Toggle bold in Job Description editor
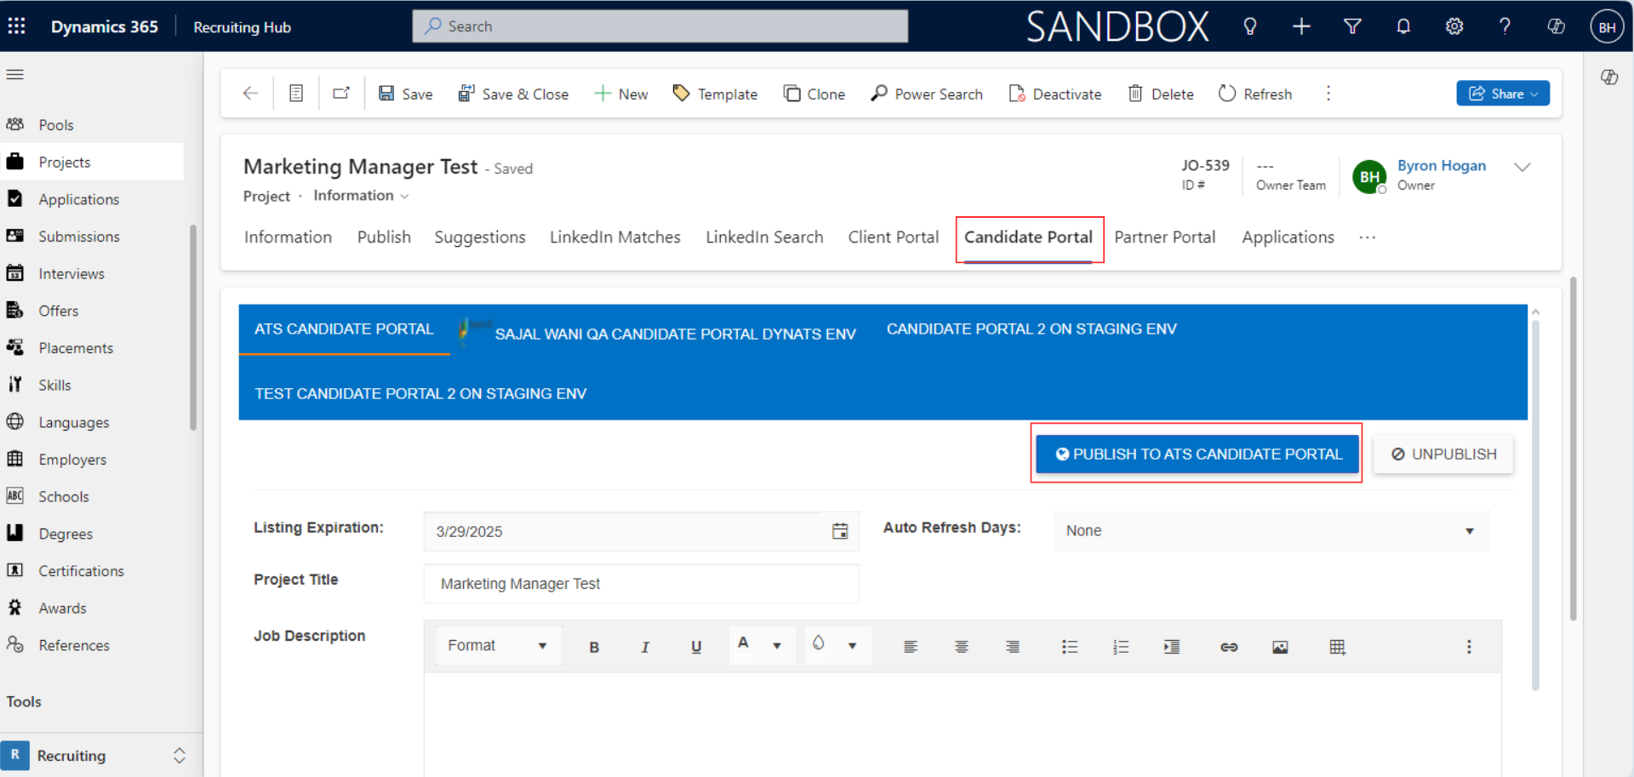 click(594, 647)
